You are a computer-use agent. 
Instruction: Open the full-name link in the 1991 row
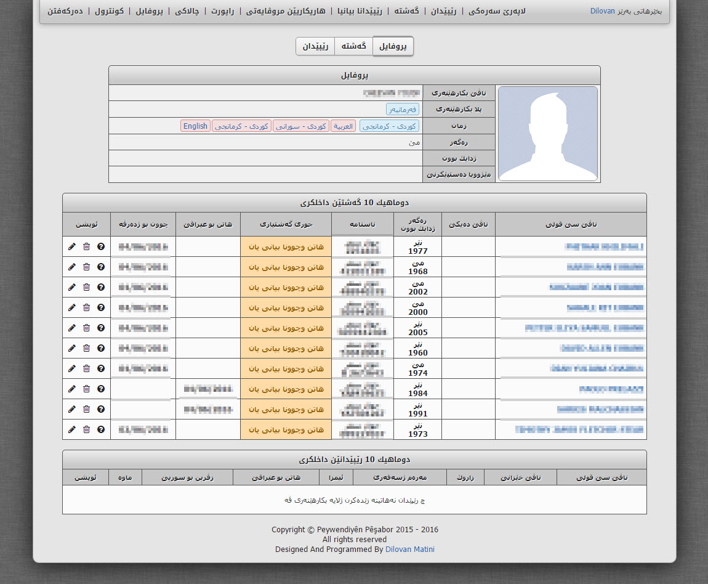click(600, 409)
